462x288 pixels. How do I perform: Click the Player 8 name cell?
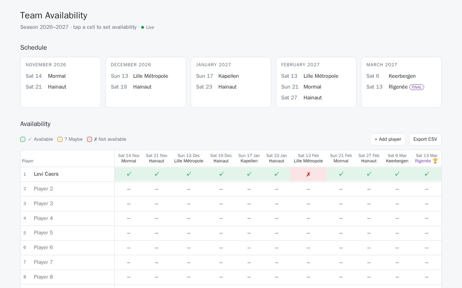point(67,277)
